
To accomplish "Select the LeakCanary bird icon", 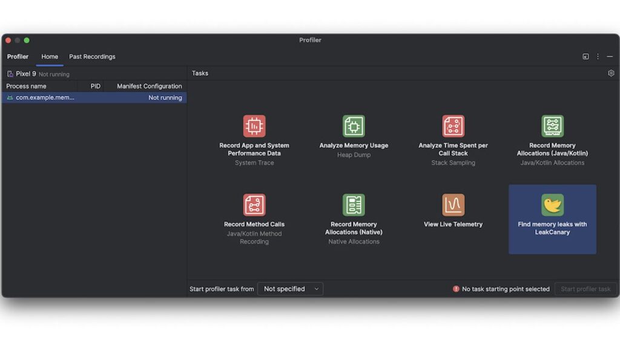I will coord(552,205).
